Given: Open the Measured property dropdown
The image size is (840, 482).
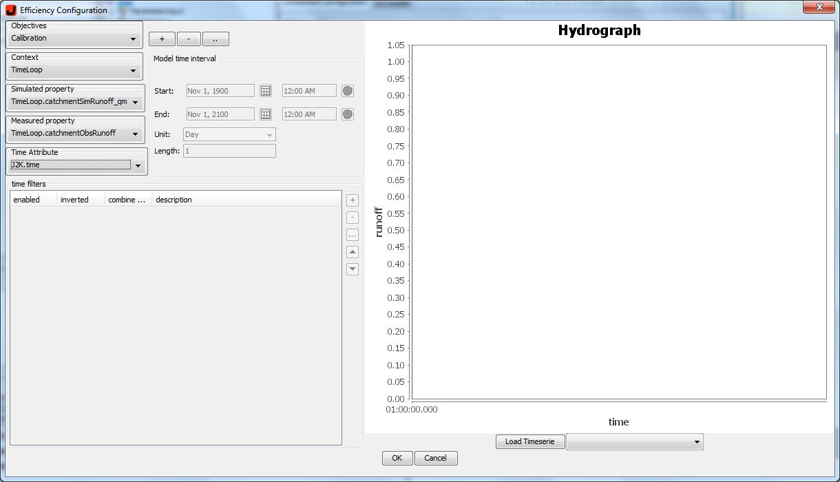Looking at the screenshot, I should tap(74, 134).
